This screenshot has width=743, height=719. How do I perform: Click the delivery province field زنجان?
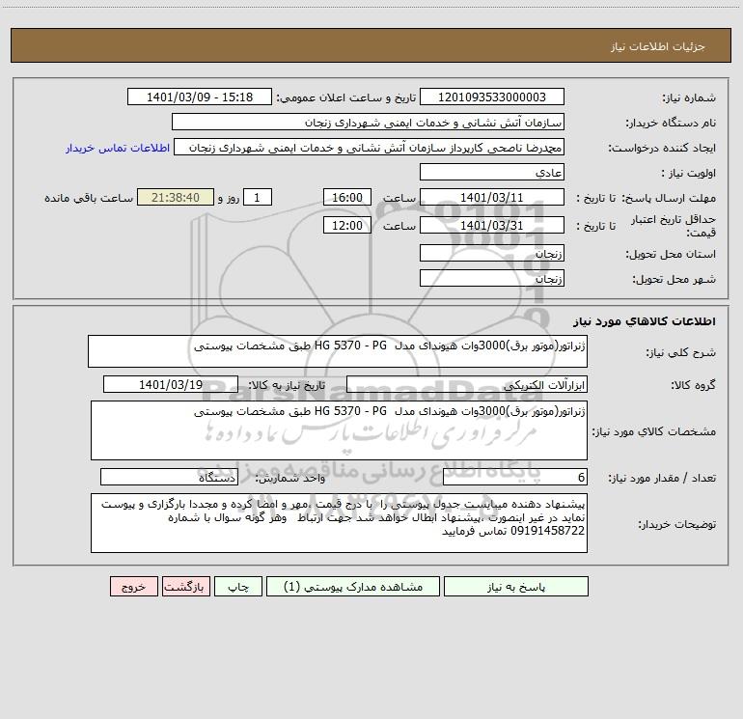coord(492,253)
